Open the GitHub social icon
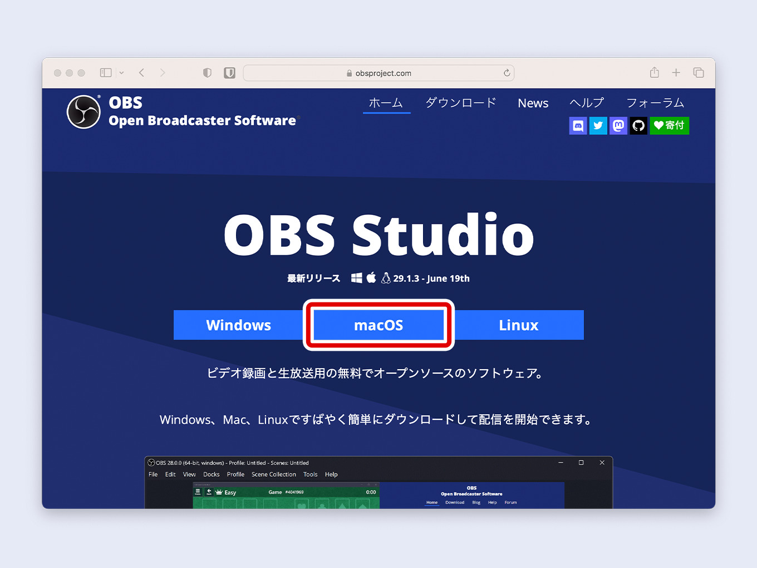757x568 pixels. pyautogui.click(x=638, y=125)
